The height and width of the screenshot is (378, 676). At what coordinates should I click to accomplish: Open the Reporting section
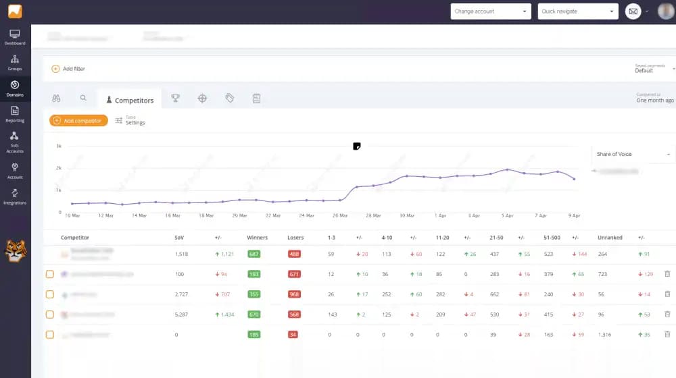click(x=15, y=115)
